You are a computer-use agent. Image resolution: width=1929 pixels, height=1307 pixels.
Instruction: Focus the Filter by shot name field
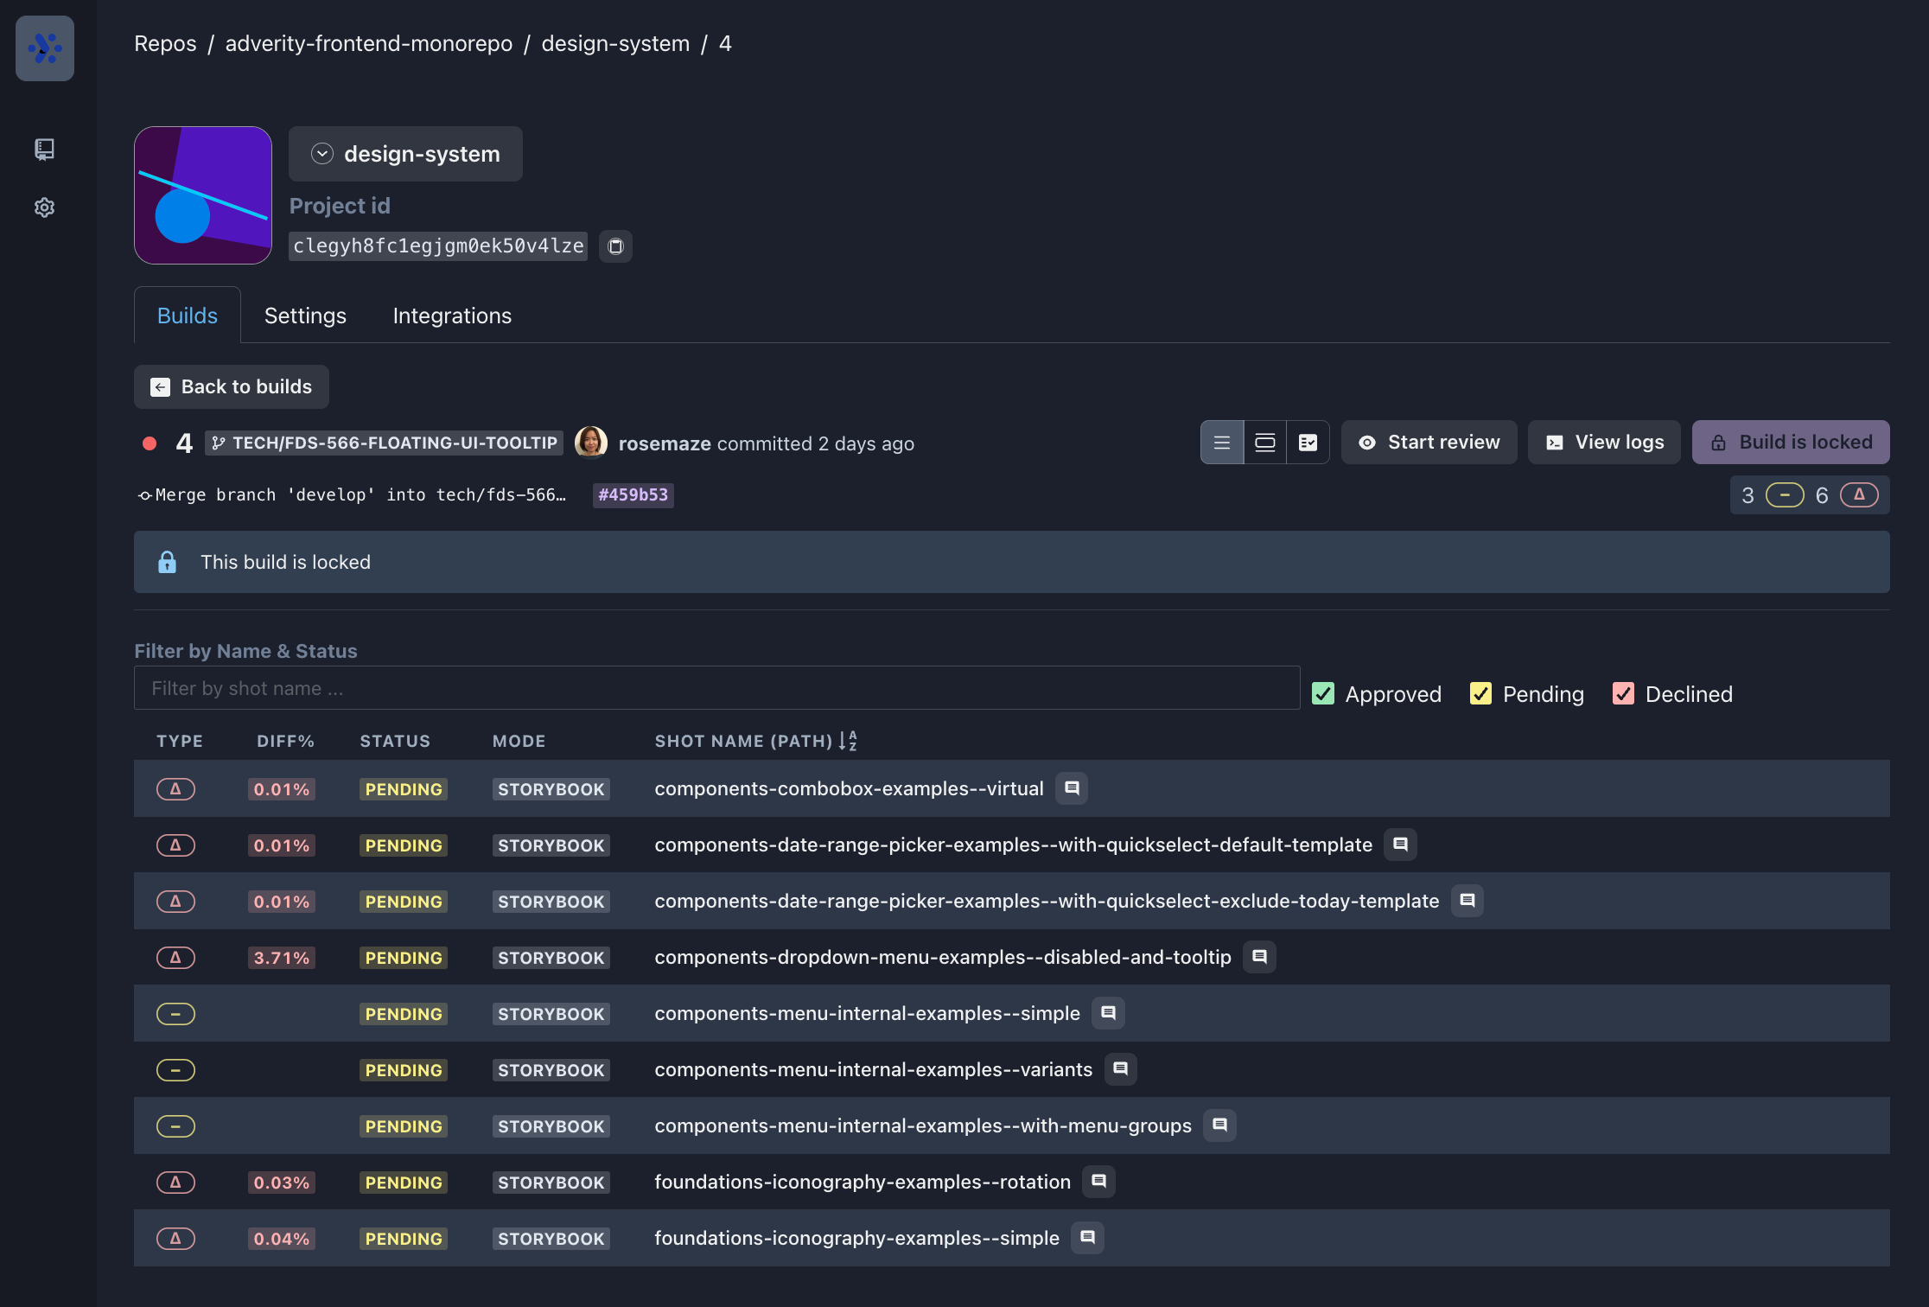[716, 688]
